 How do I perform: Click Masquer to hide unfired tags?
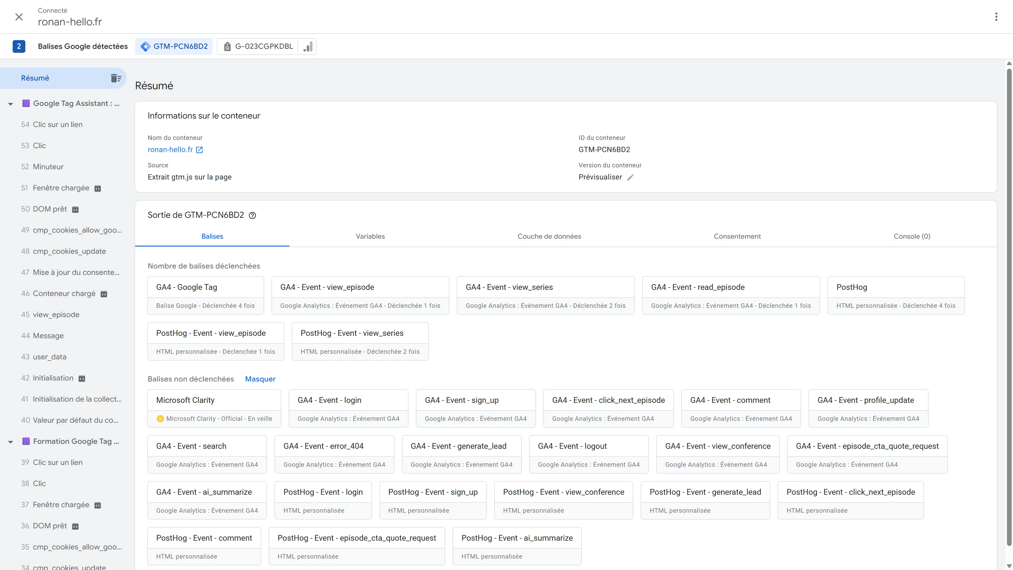[x=260, y=379]
